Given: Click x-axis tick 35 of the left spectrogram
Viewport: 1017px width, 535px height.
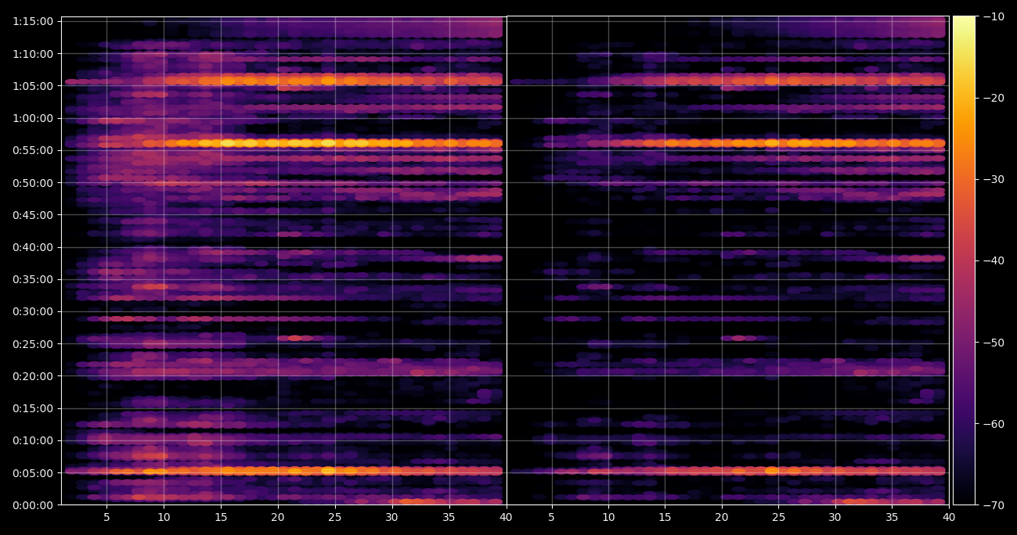Looking at the screenshot, I should click(x=449, y=517).
